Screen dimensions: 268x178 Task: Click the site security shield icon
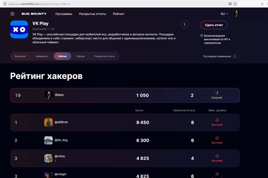[5, 4]
